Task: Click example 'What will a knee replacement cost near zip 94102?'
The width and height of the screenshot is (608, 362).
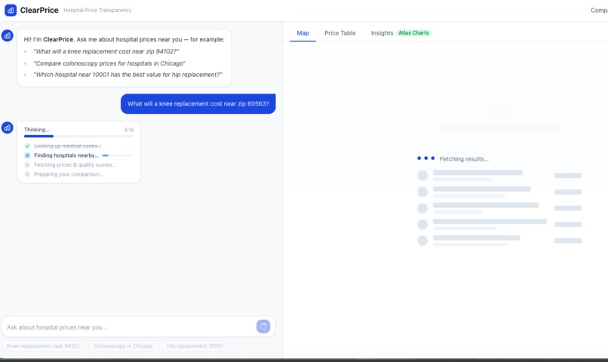Action: click(106, 51)
